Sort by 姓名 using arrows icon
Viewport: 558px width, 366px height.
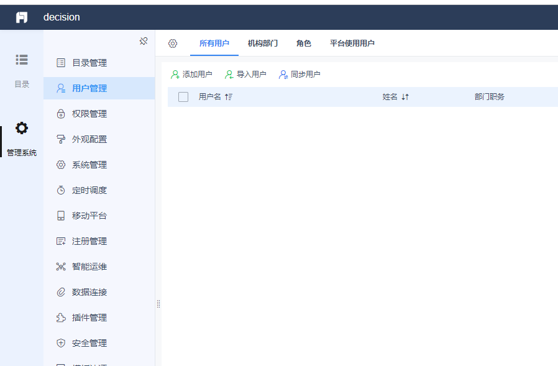tap(405, 97)
